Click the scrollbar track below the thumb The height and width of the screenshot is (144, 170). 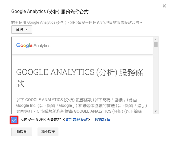click(x=156, y=78)
